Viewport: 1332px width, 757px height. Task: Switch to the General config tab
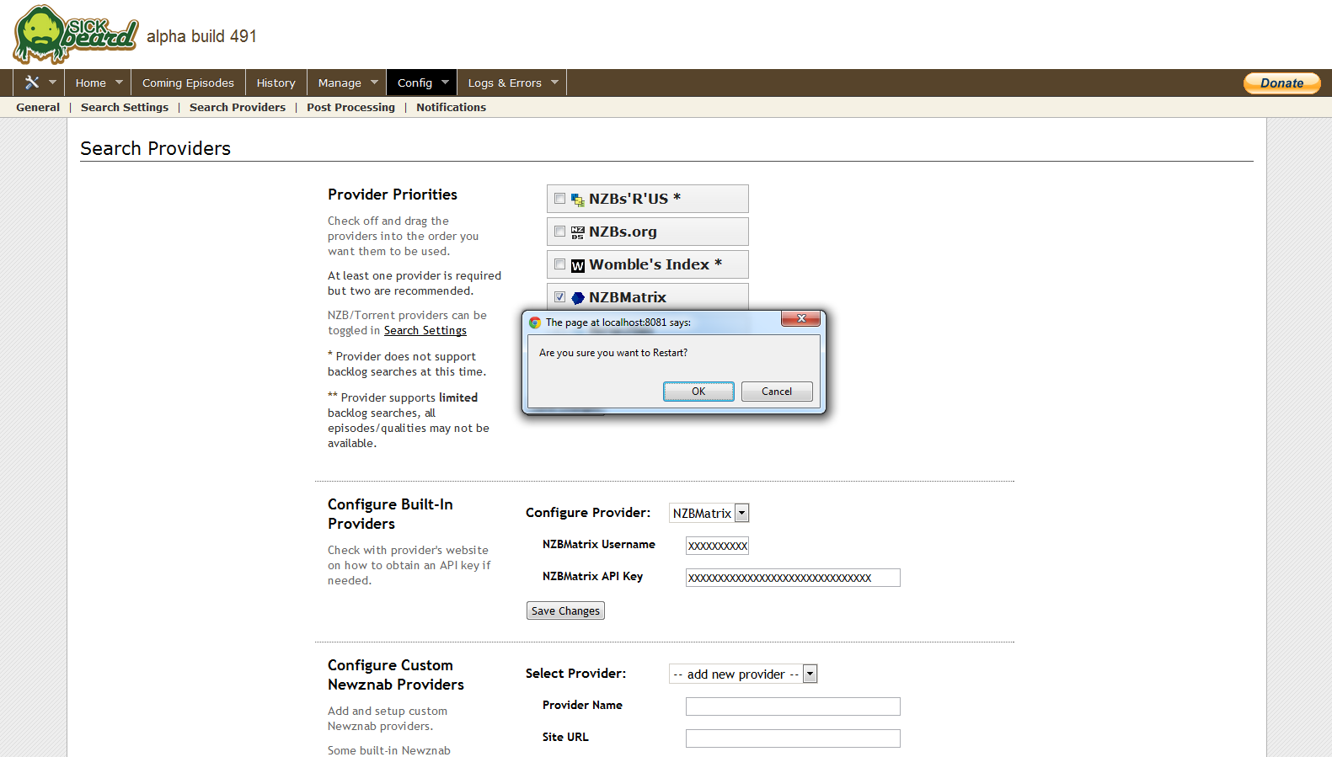tap(38, 107)
